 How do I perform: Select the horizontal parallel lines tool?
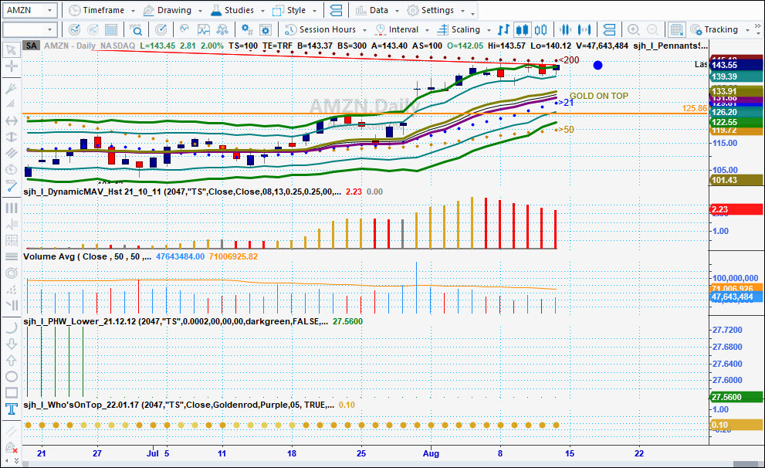pos(12,256)
